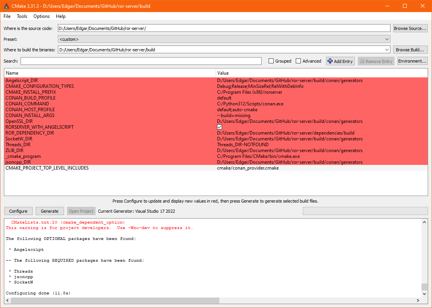Expand the build binaries path dropdown
The width and height of the screenshot is (432, 308).
(x=386, y=49)
